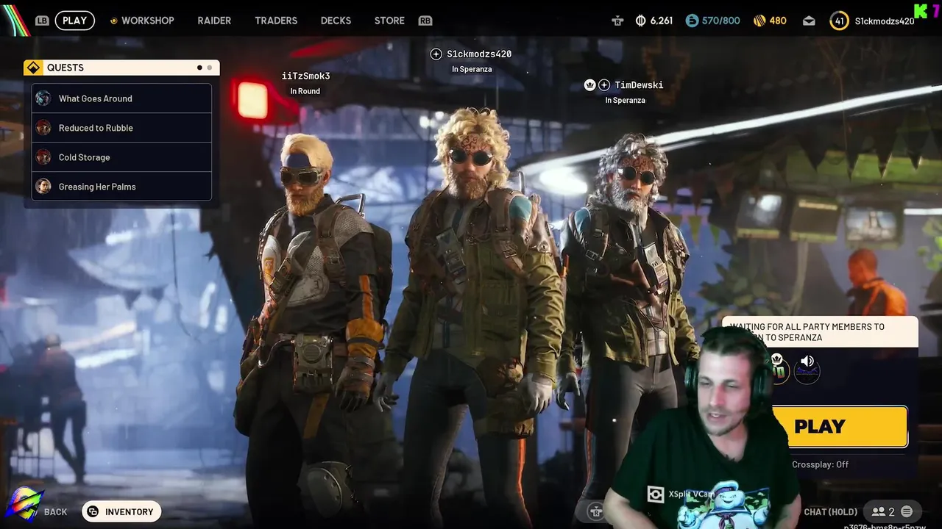The image size is (942, 529).
Task: Click the yellow quest diamond icon
Action: coord(33,68)
